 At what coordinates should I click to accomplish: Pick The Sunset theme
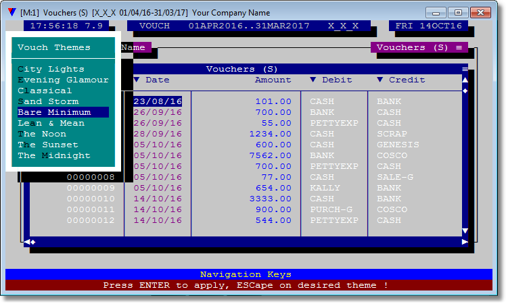point(48,145)
